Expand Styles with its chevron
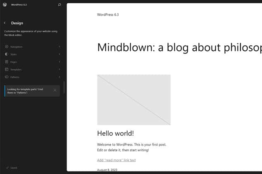The height and width of the screenshot is (174, 262). [60, 54]
